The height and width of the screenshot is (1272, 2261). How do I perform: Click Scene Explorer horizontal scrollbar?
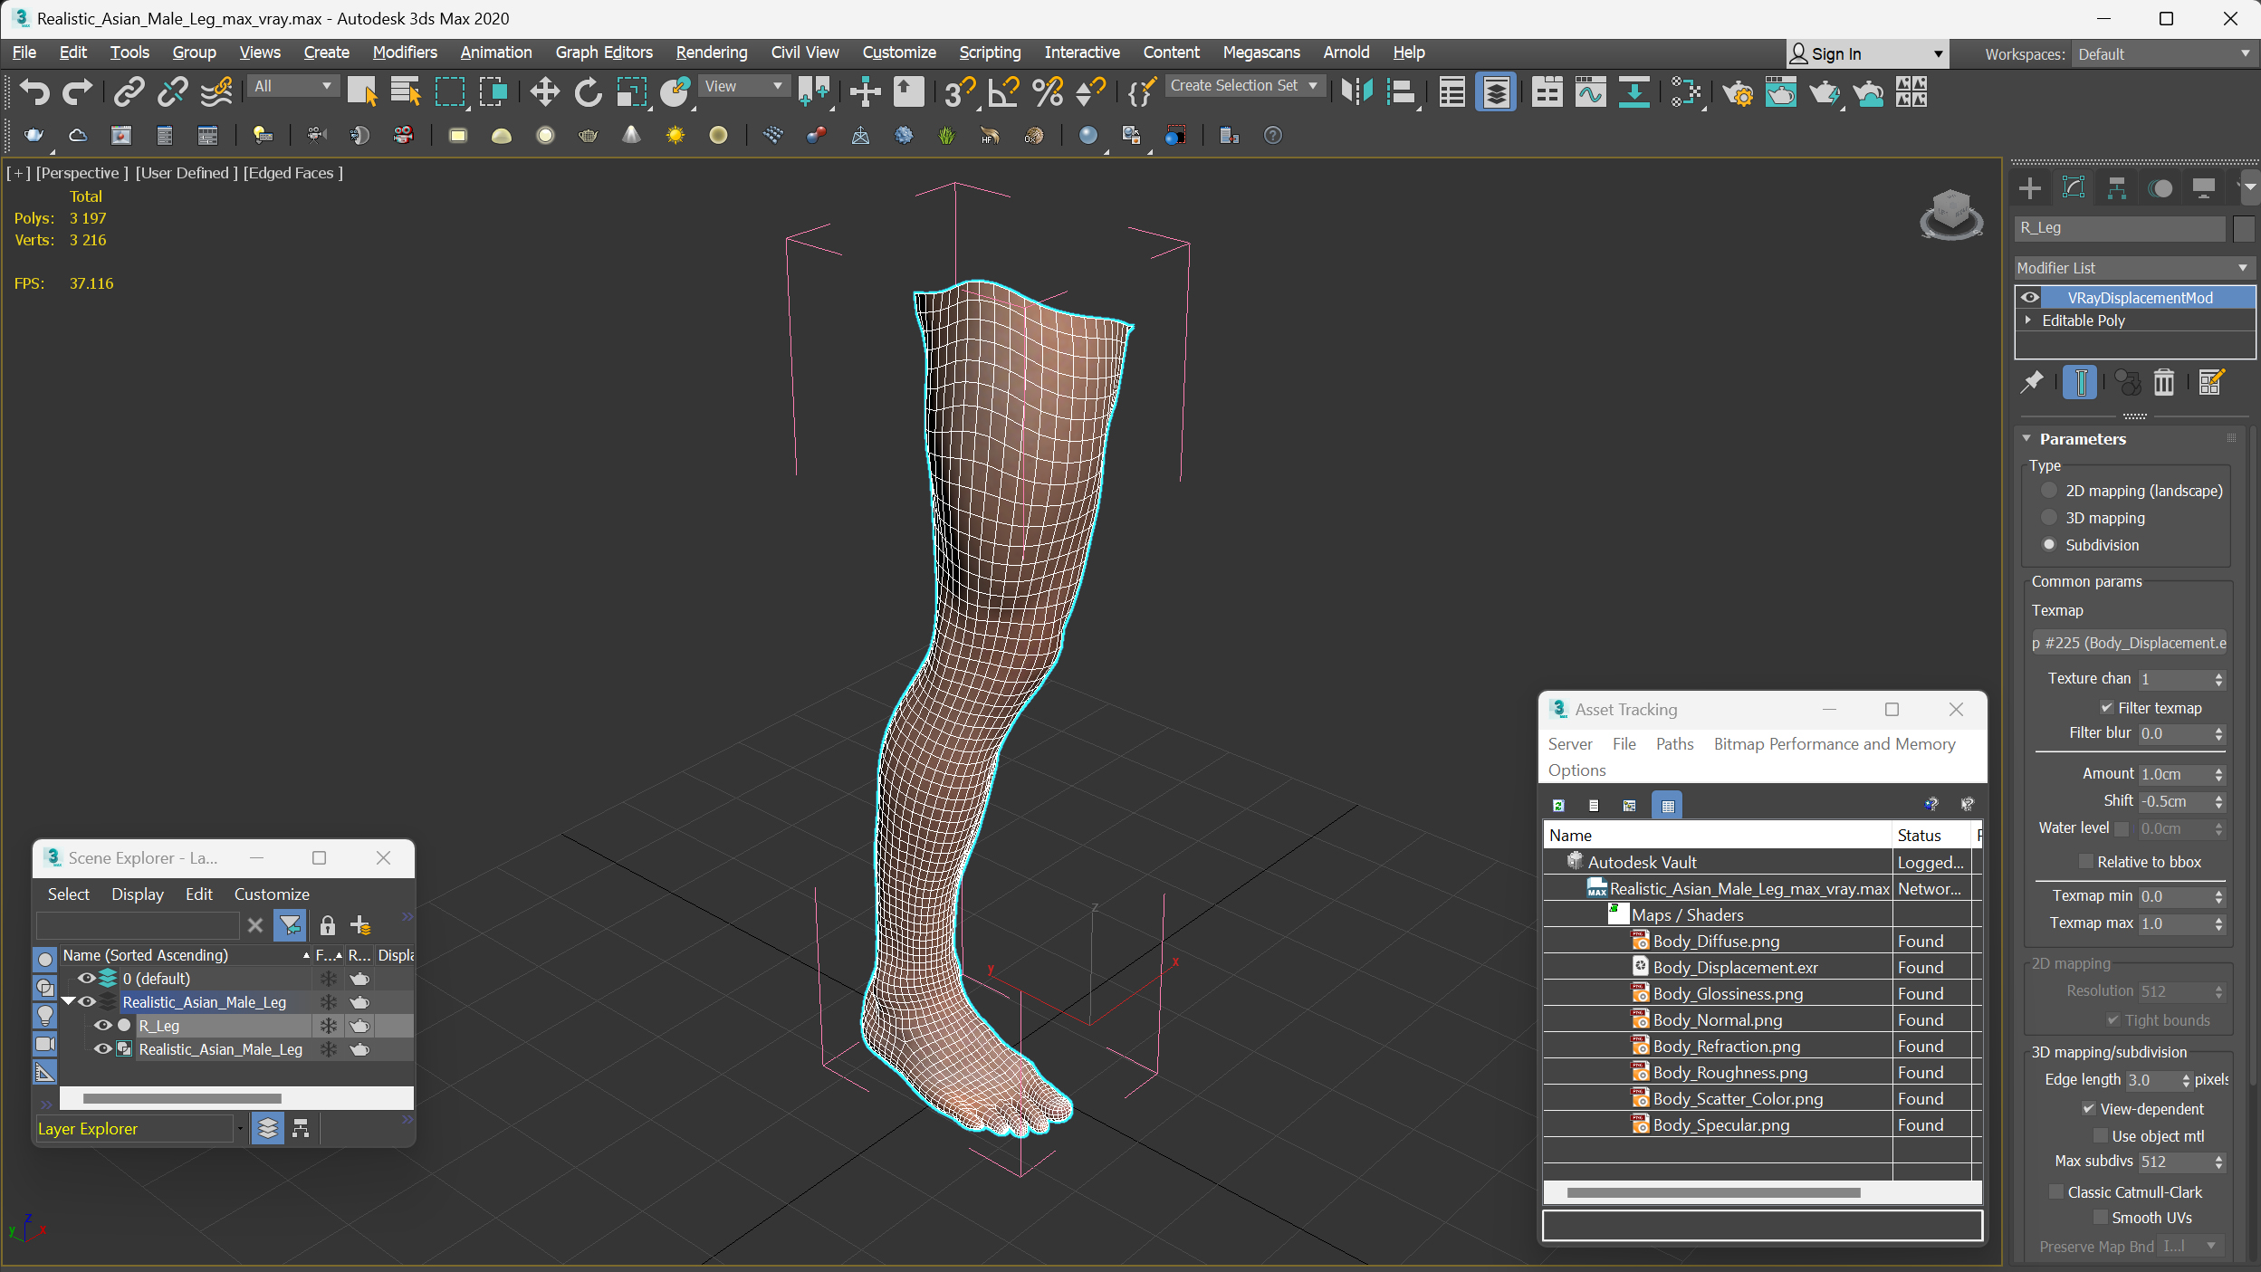181,1098
